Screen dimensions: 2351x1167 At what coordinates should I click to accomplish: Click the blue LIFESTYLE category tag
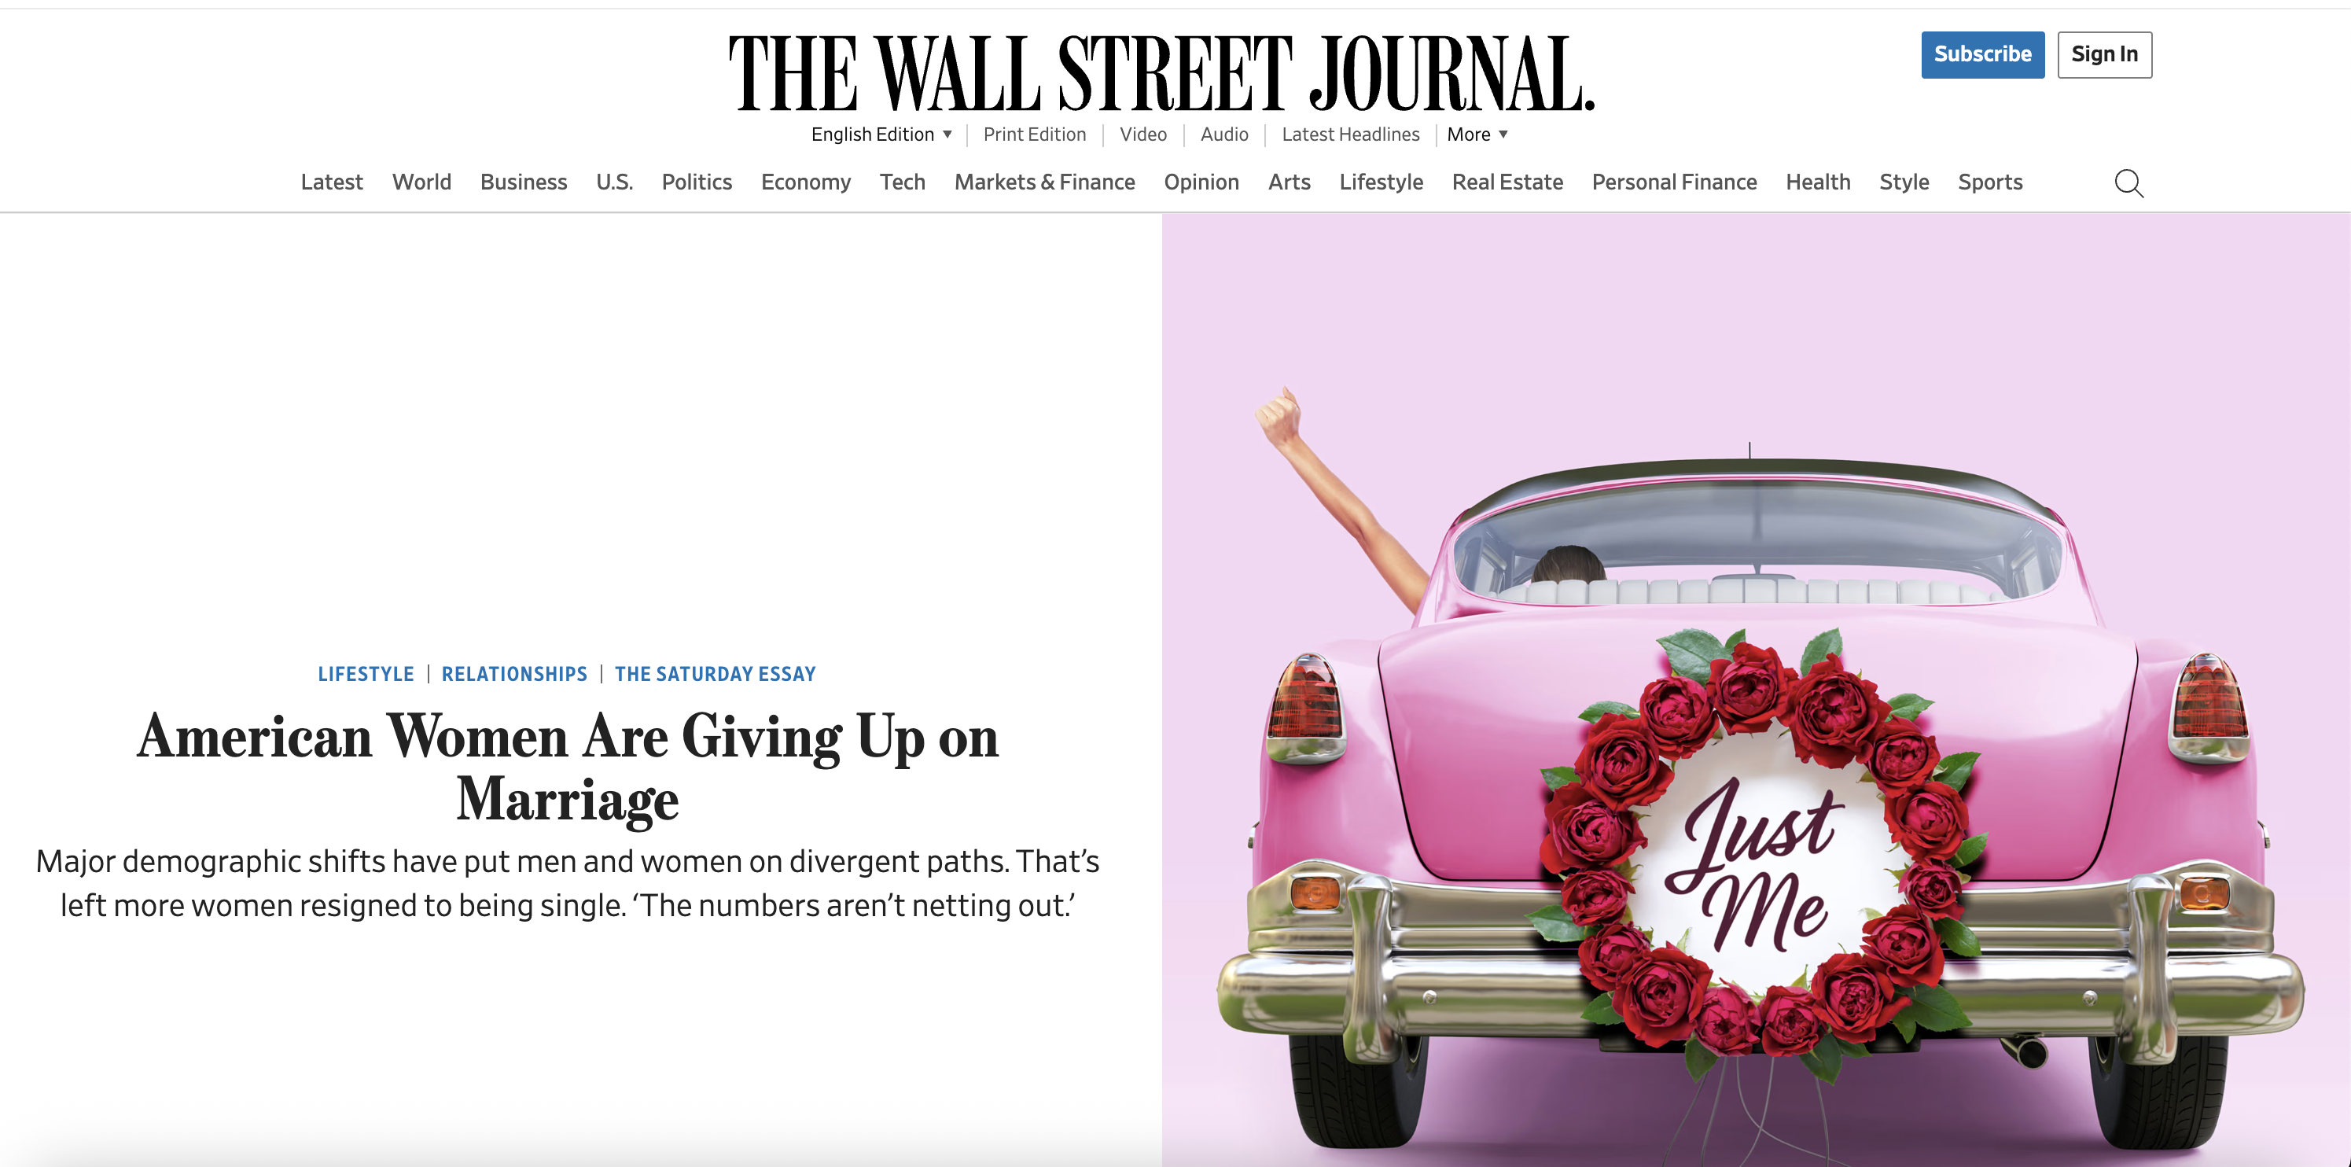click(366, 674)
